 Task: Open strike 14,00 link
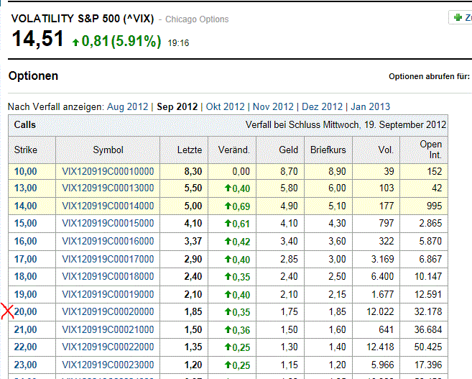(x=26, y=206)
